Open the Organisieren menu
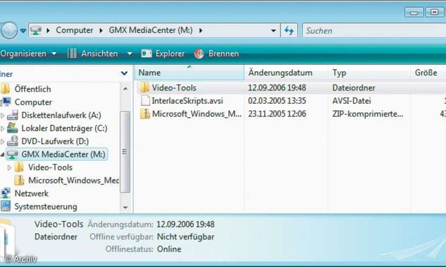The width and height of the screenshot is (446, 267). click(29, 54)
